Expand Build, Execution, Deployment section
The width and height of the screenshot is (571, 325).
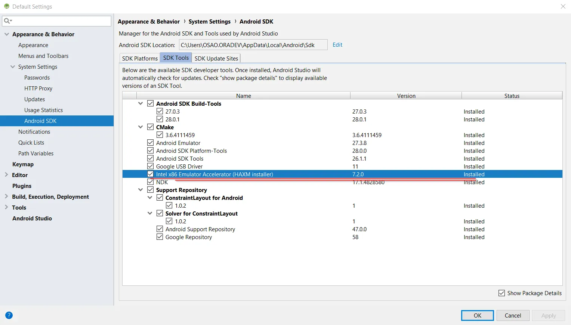[x=6, y=196]
